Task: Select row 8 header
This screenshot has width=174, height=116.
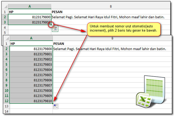Action: 6,80
